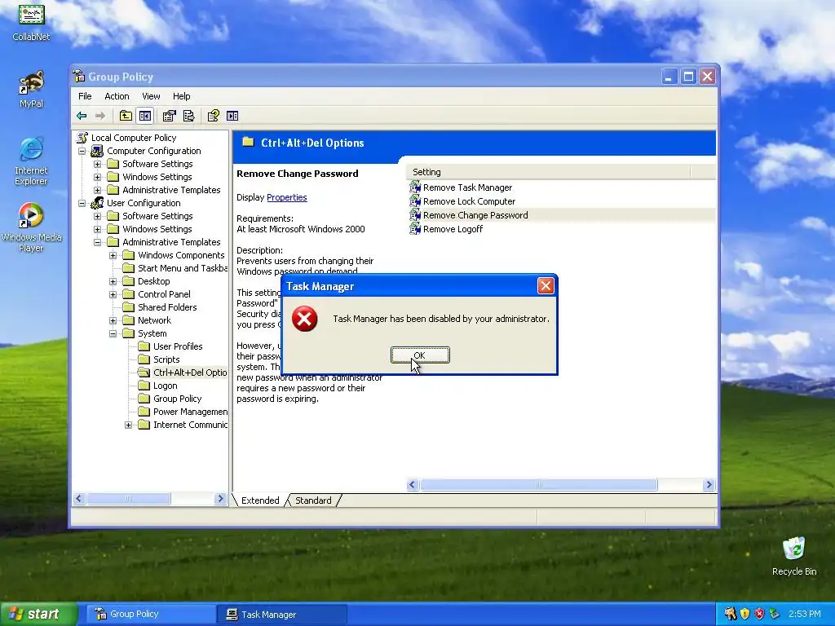Click the Up one level folder icon
Screen dimensions: 835x626
coord(126,116)
